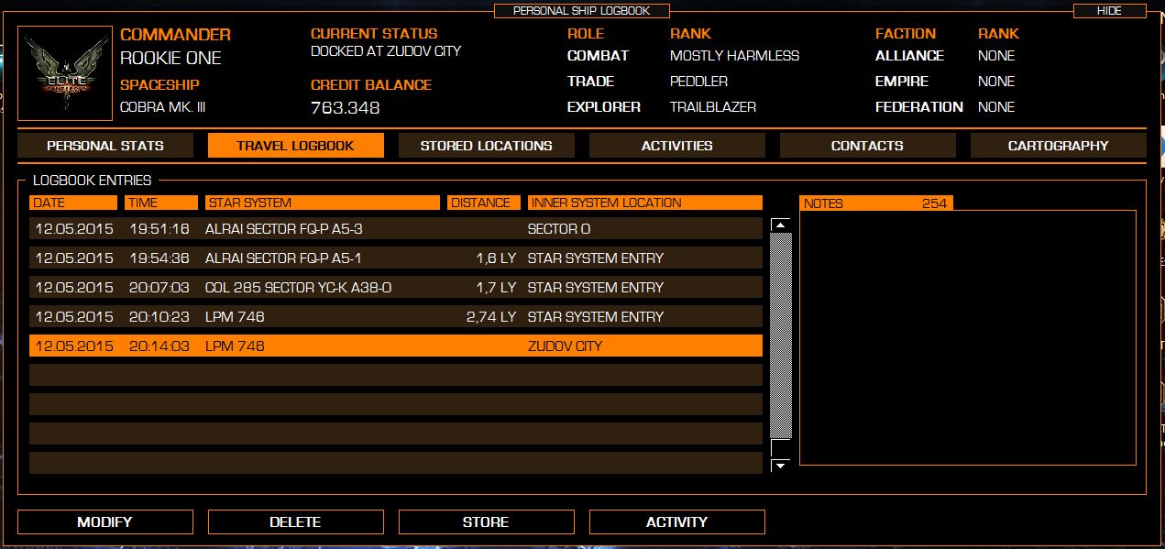Click the Docked at Zudov City status
Image resolution: width=1165 pixels, height=549 pixels.
[386, 51]
